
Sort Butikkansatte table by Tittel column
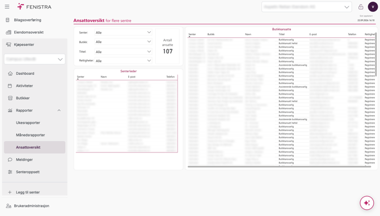point(282,35)
